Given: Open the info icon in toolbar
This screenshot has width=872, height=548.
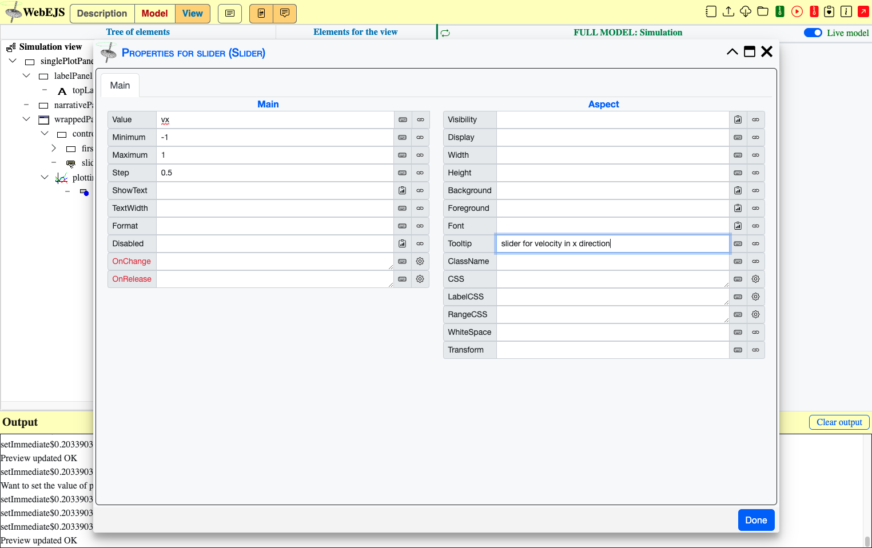Looking at the screenshot, I should (x=846, y=11).
